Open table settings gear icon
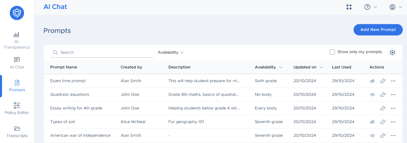The image size is (407, 143). tap(392, 52)
